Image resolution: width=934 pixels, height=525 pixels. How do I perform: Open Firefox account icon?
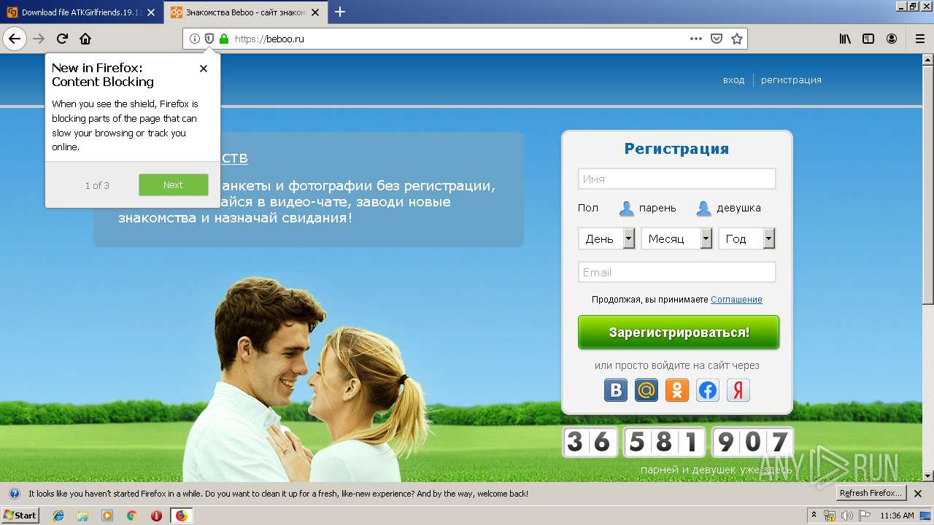[x=892, y=39]
